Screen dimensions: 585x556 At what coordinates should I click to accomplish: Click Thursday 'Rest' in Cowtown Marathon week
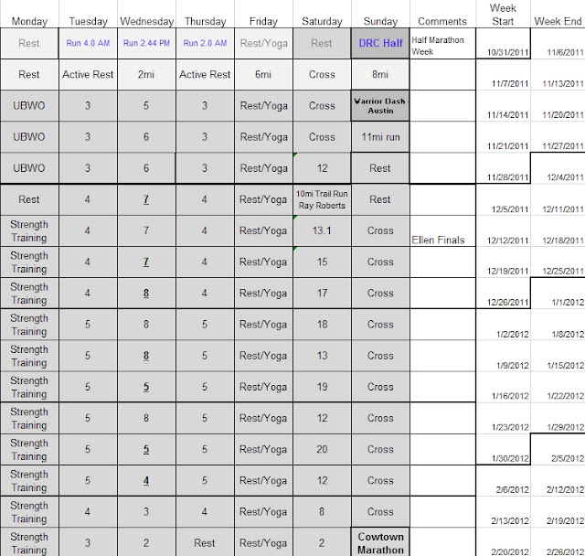[x=205, y=543]
